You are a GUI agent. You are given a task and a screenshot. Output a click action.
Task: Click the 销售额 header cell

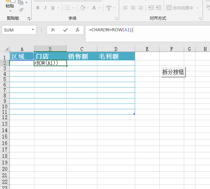coord(82,56)
